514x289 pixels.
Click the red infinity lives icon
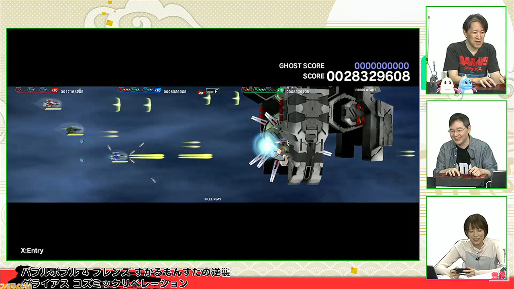click(x=201, y=93)
